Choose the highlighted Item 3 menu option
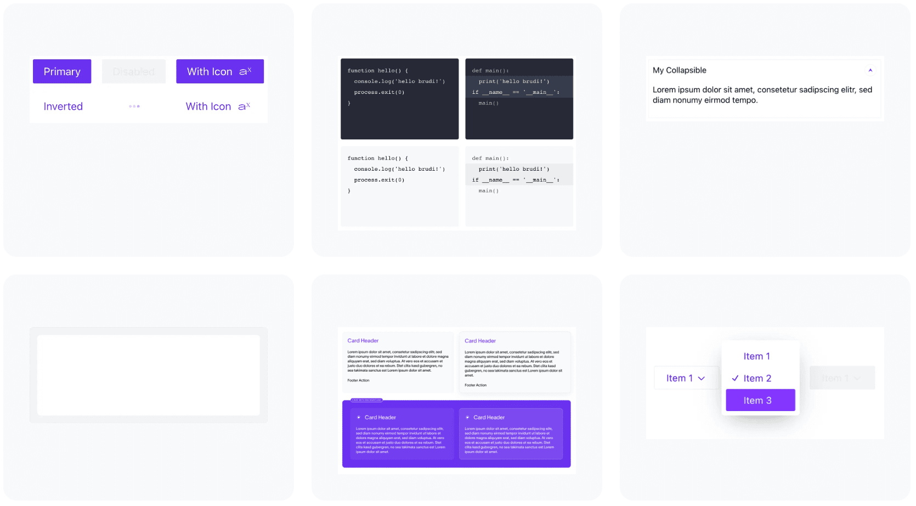The image size is (916, 506). [760, 400]
